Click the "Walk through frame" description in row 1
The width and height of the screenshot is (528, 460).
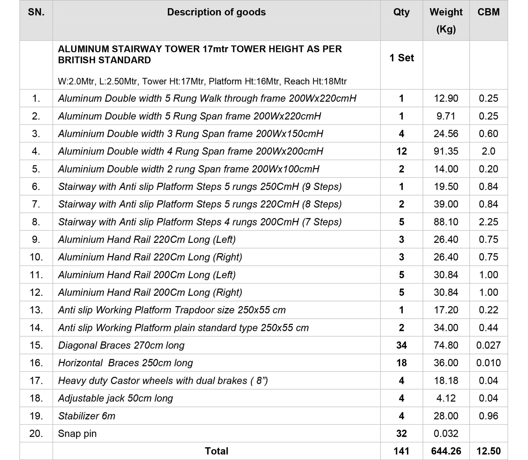207,98
